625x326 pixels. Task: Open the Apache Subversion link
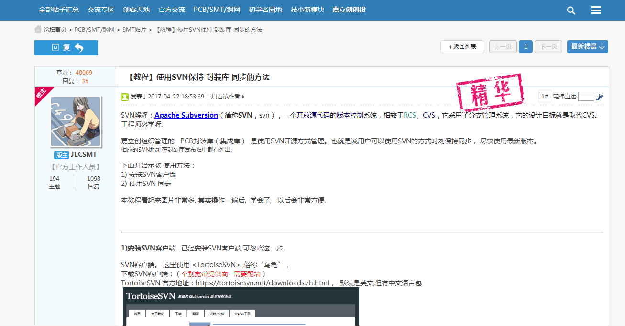[186, 115]
